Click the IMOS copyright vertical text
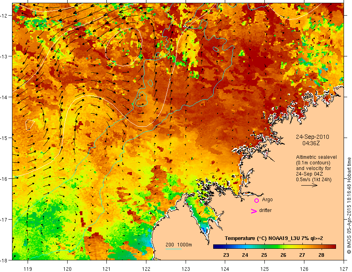This screenshot has height=272, width=352. click(x=349, y=206)
